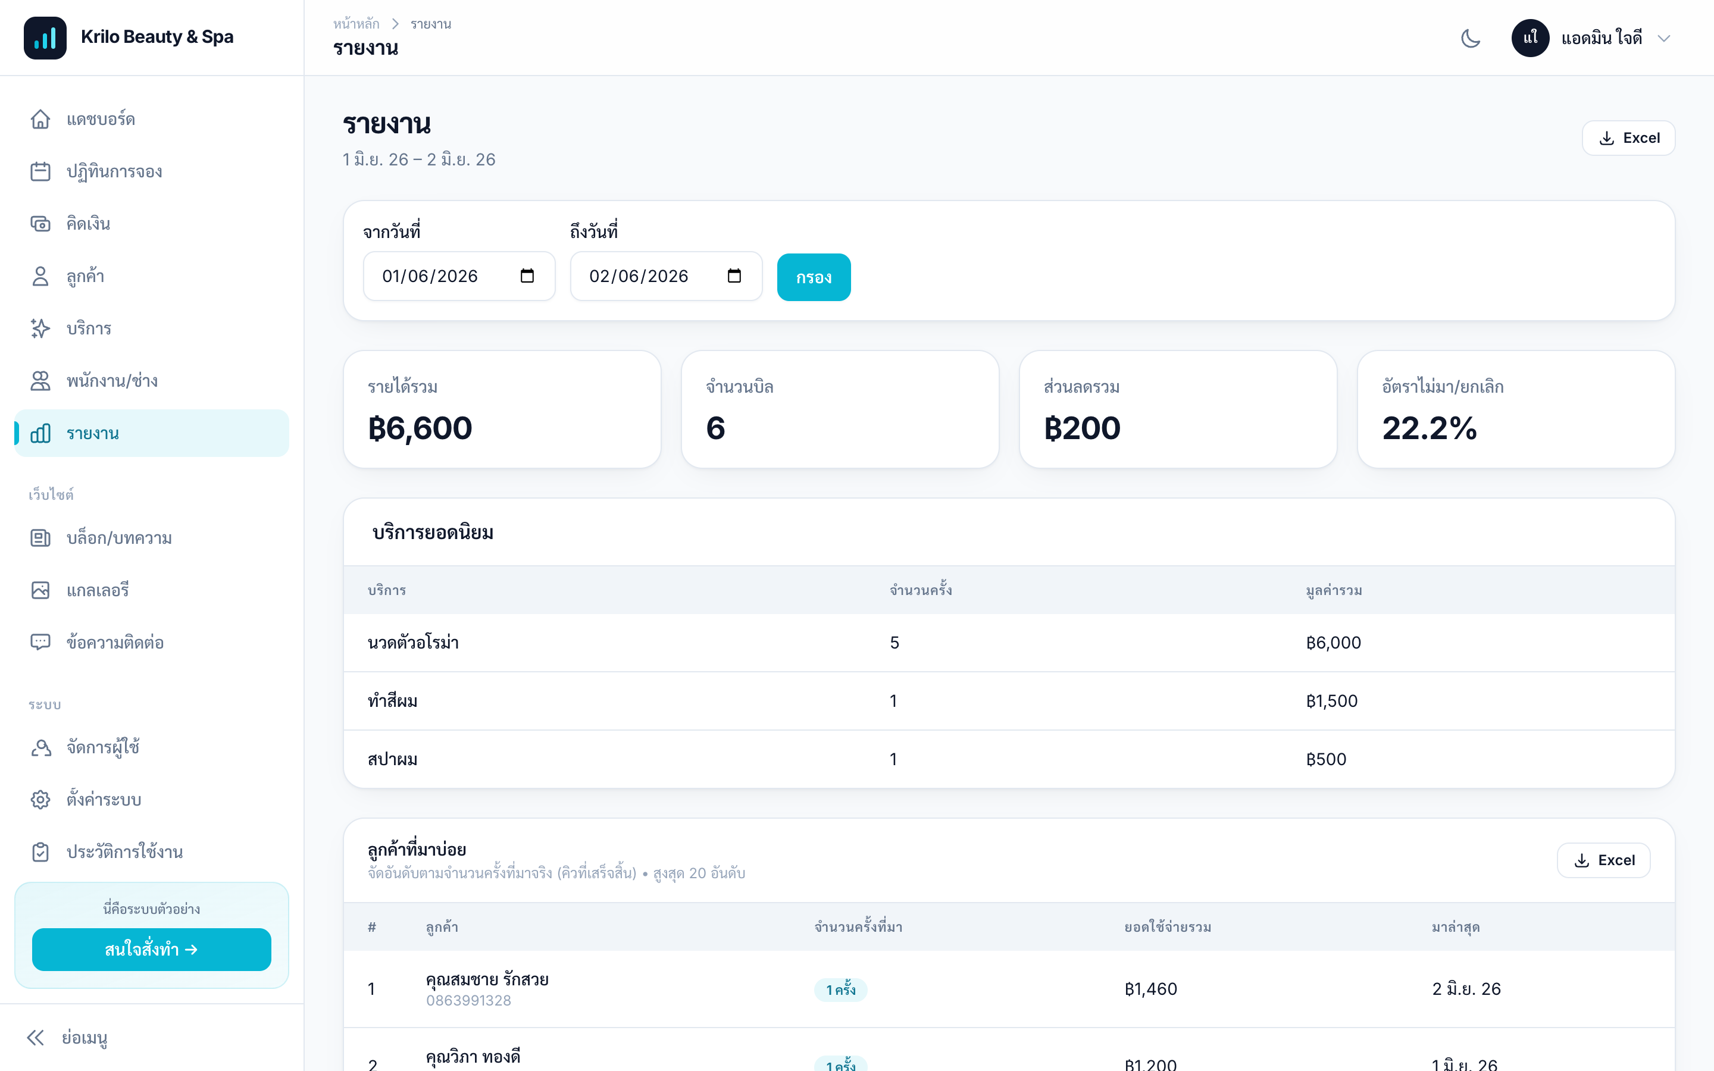Select the บริการ sparkle icon
1714x1071 pixels.
[40, 328]
